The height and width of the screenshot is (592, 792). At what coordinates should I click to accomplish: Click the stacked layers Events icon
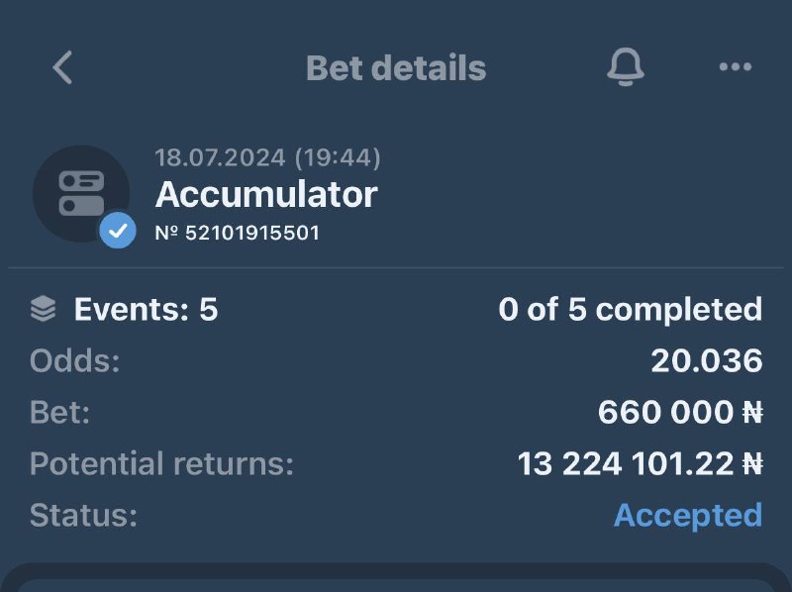(x=43, y=310)
